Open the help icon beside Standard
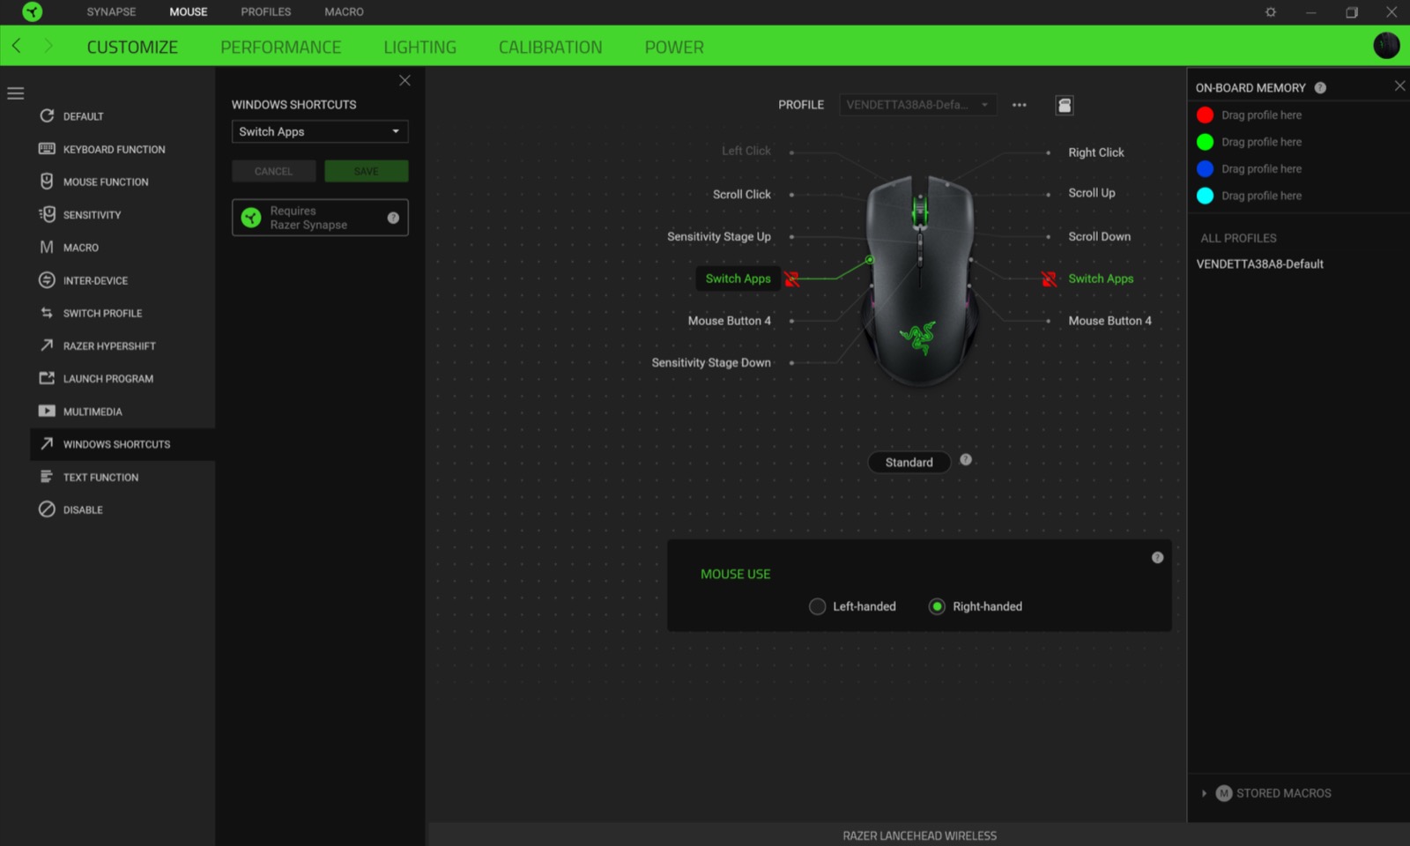 [x=966, y=460]
